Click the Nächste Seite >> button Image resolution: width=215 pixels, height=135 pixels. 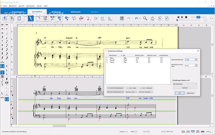click(x=131, y=92)
